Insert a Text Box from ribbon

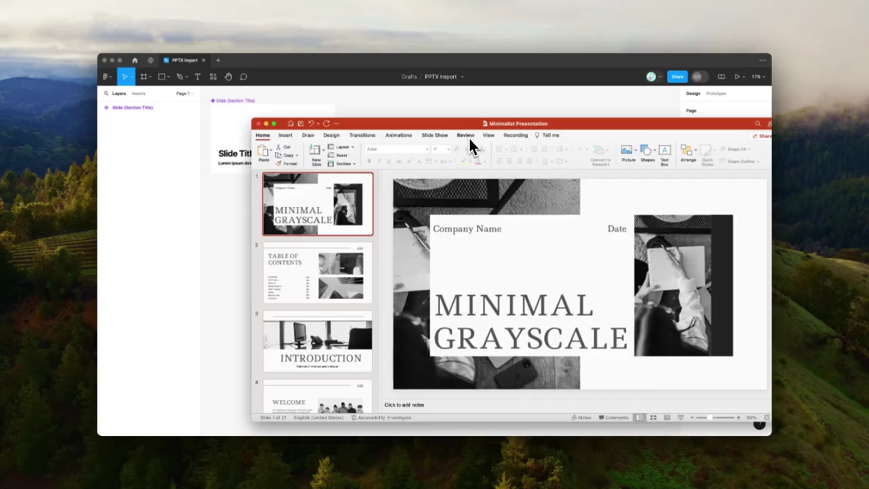pyautogui.click(x=665, y=153)
